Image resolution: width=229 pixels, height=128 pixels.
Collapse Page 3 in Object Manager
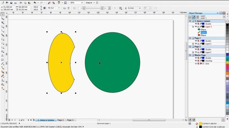point(190,47)
